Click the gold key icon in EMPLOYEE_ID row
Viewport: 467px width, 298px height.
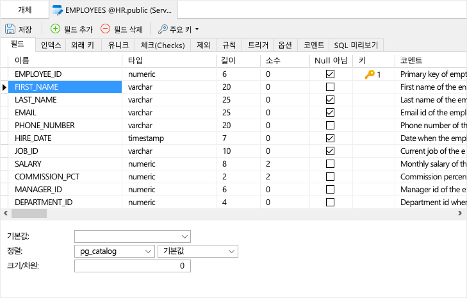(x=370, y=74)
